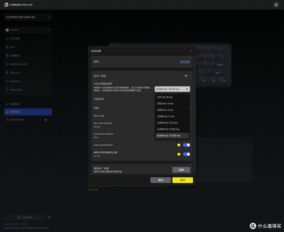Select the 125 Hz / 8 ms option
The width and height of the screenshot is (284, 232).
point(172,97)
